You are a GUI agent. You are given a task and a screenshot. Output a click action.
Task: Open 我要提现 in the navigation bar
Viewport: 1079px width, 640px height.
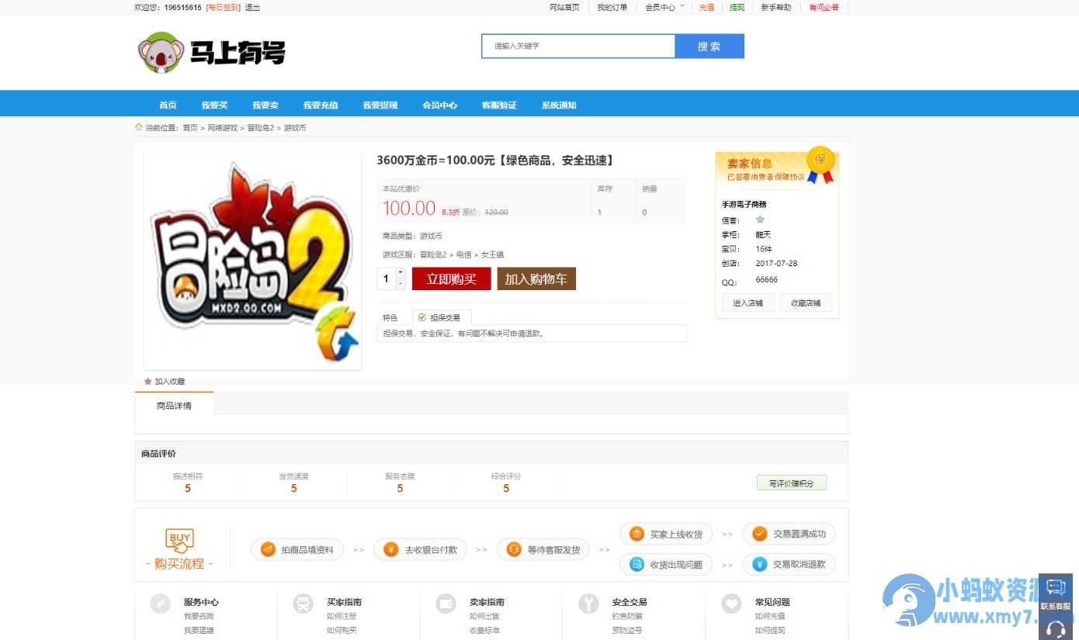click(380, 106)
